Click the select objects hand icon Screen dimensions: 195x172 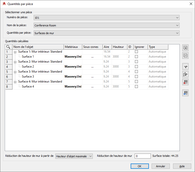coord(185,67)
